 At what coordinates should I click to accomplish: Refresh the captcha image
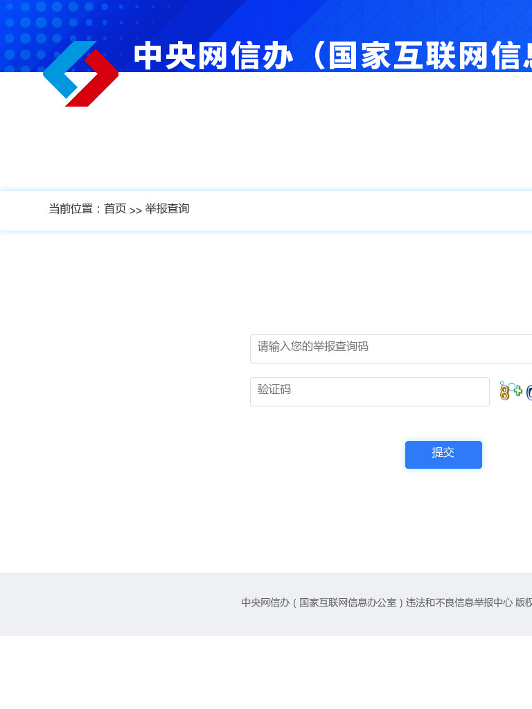tap(515, 391)
